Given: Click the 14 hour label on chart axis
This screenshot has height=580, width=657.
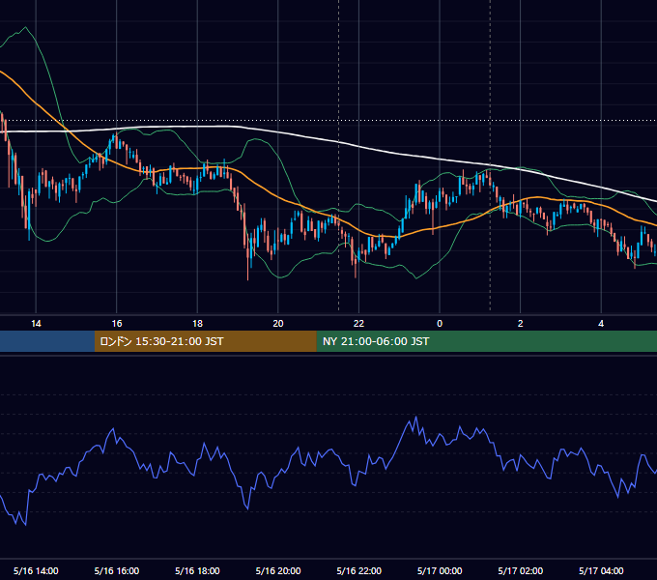Looking at the screenshot, I should [x=36, y=324].
